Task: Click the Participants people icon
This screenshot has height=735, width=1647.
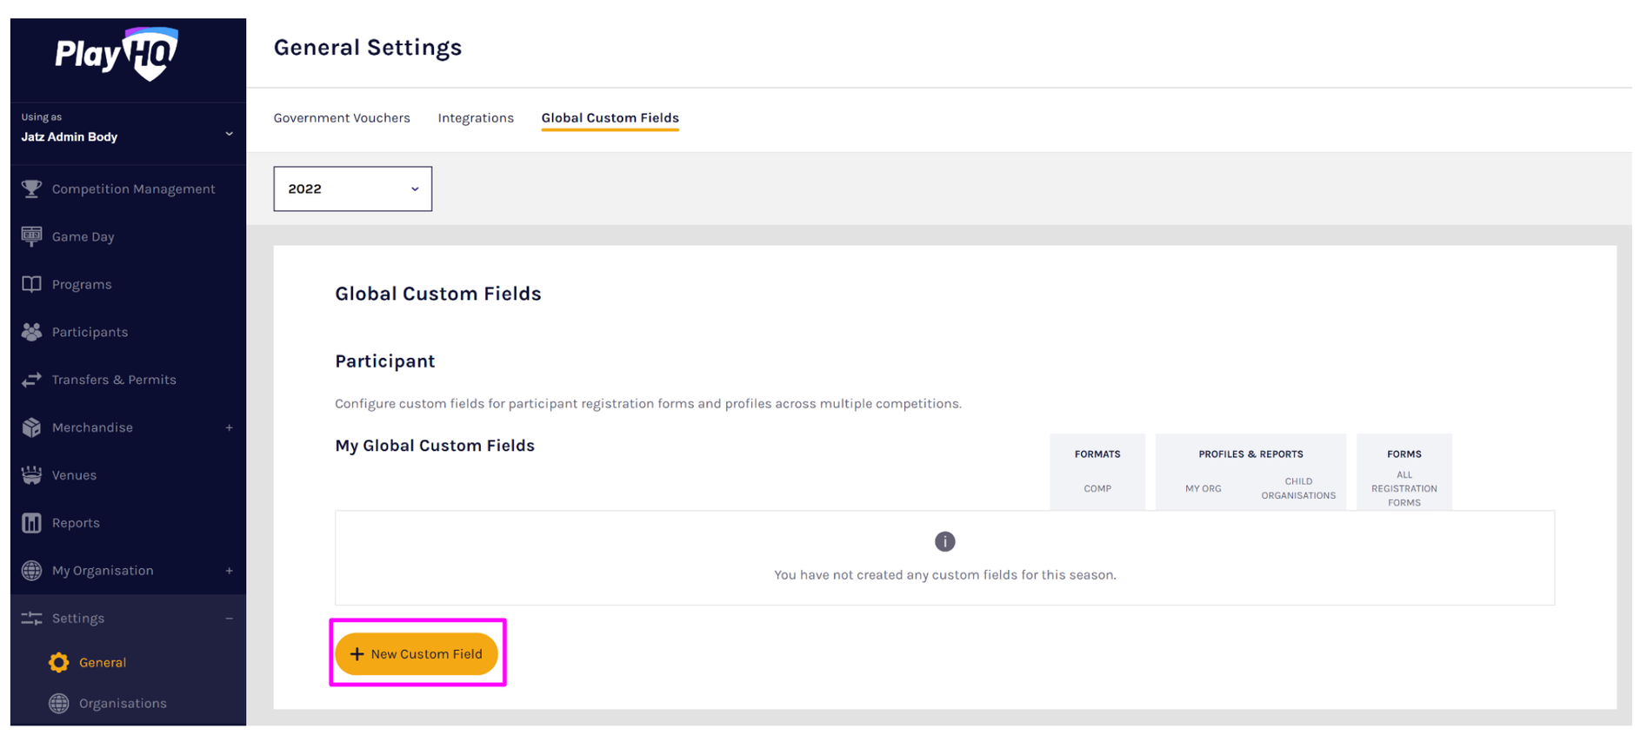Action: pos(31,332)
